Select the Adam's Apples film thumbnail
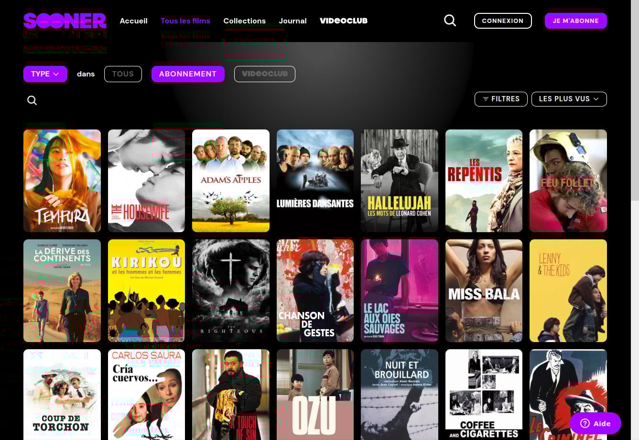The image size is (639, 440). pos(230,181)
